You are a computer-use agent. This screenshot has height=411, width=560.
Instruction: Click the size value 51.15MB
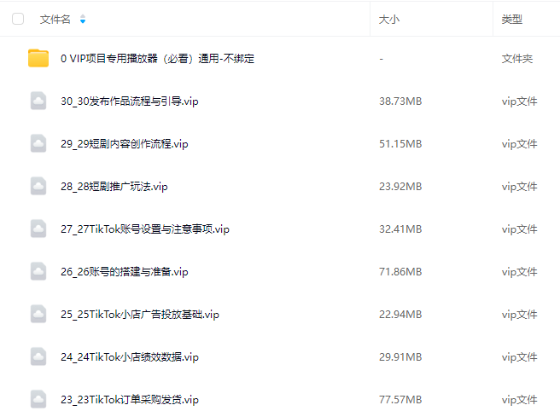coord(400,144)
